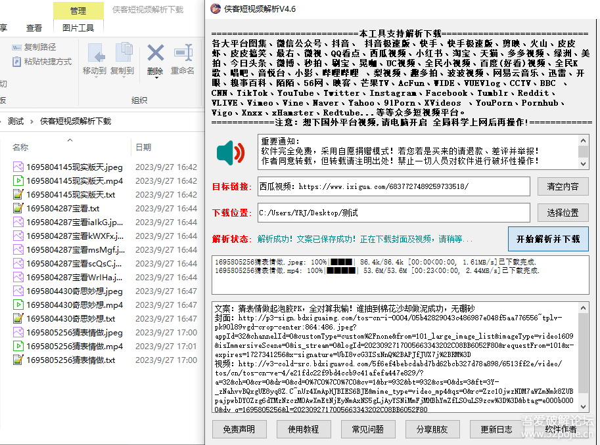This screenshot has height=445, width=600.
Task: Click the 软件作者 author button
Action: click(x=561, y=429)
